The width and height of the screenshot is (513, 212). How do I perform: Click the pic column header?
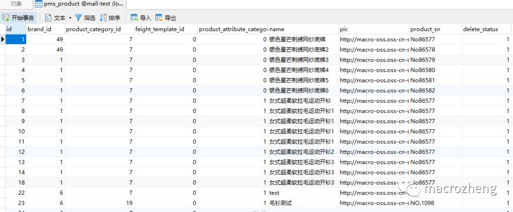(374, 29)
